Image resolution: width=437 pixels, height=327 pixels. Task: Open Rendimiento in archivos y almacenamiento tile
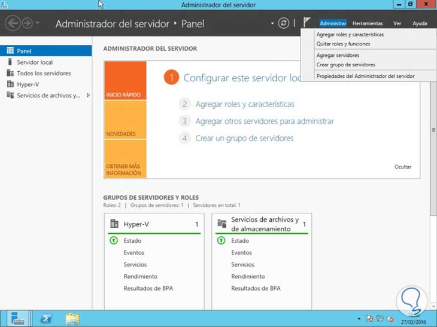248,277
